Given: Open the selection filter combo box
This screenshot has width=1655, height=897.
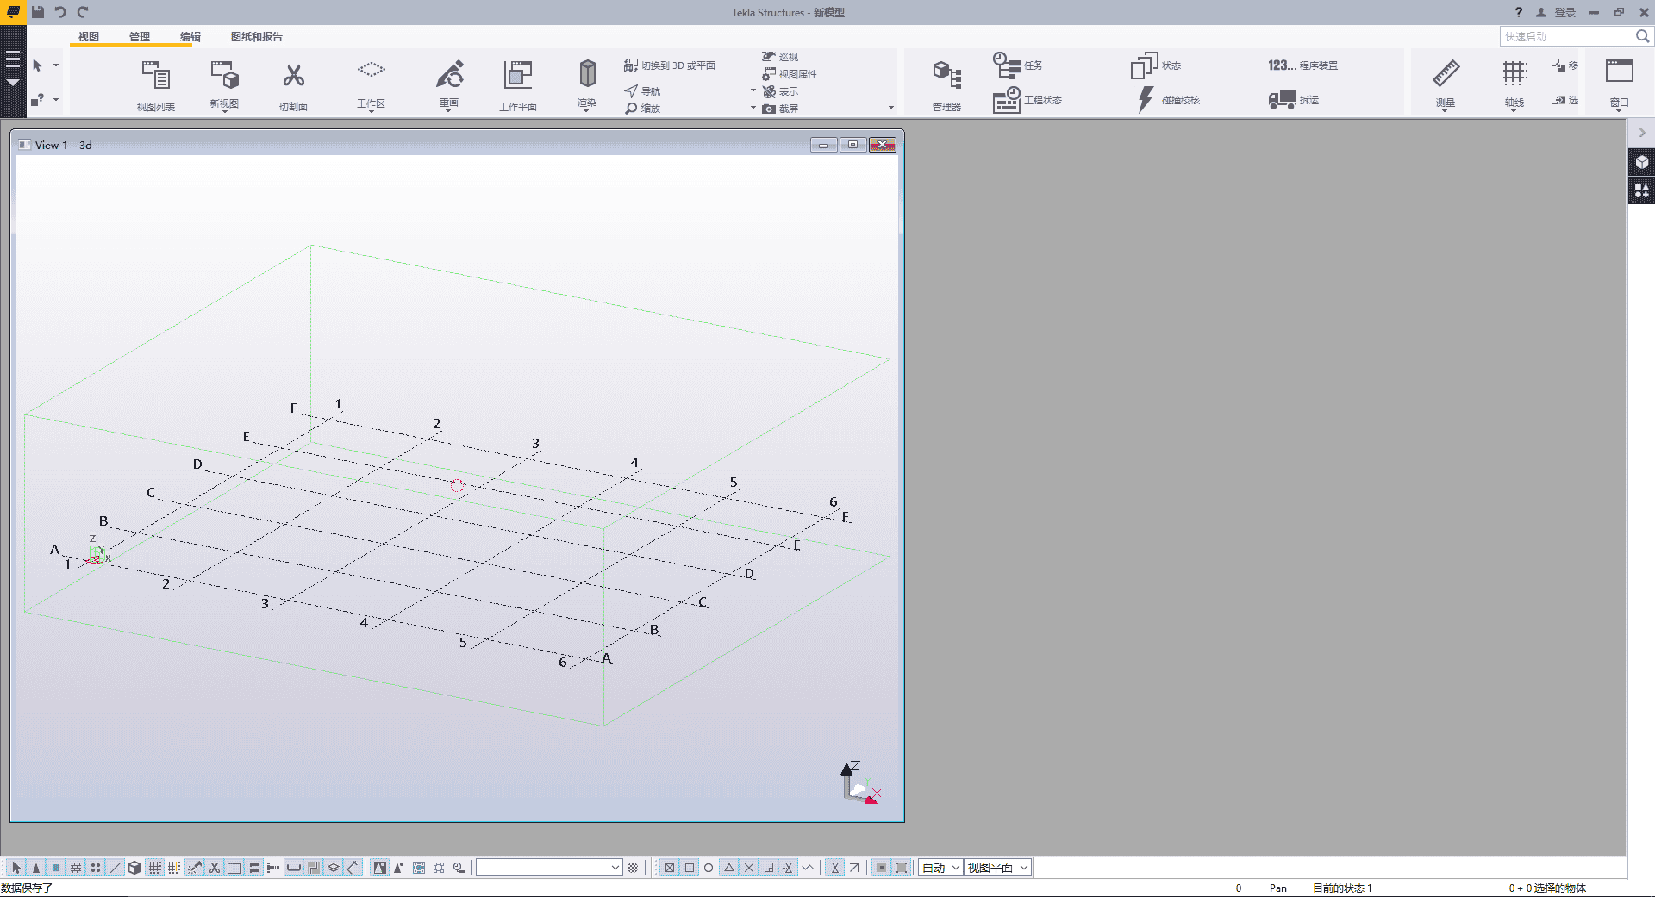Looking at the screenshot, I should point(549,868).
